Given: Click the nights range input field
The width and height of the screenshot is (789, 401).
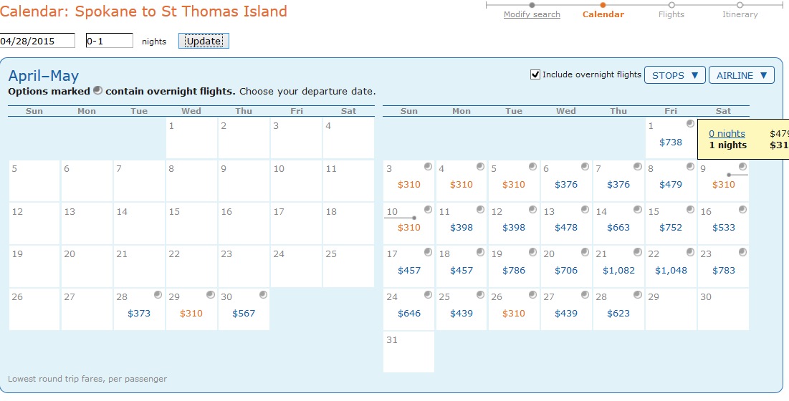Looking at the screenshot, I should pos(109,41).
